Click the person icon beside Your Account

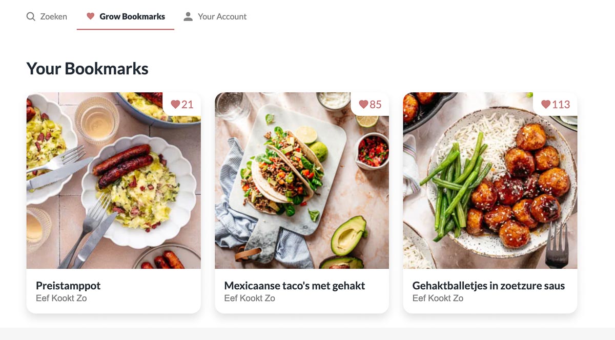click(x=188, y=16)
